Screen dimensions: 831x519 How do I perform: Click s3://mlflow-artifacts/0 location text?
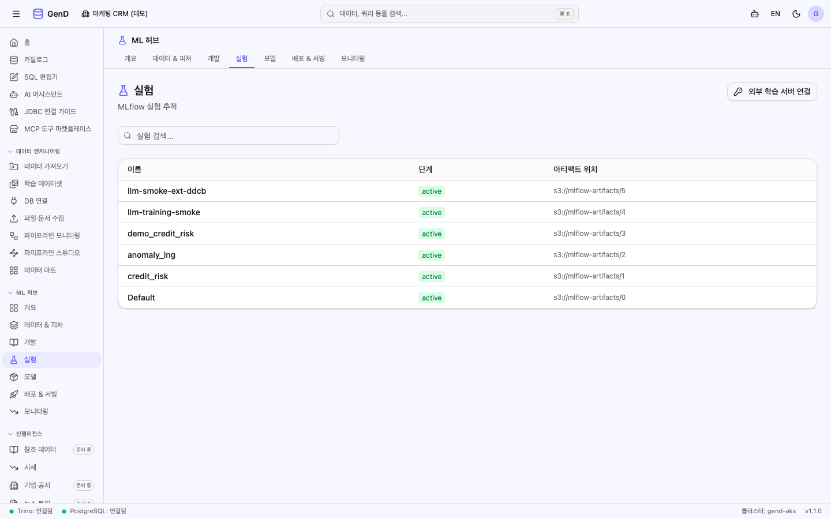click(x=589, y=298)
